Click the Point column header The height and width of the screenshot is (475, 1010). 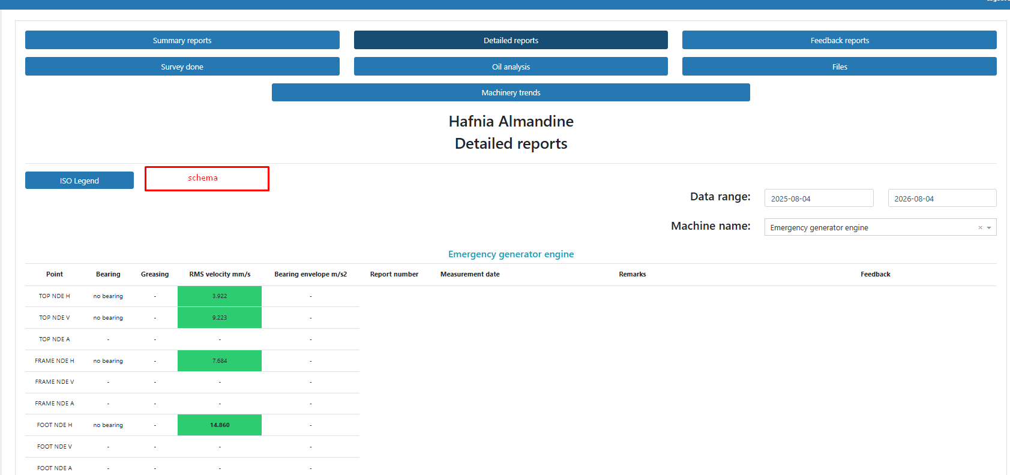click(55, 274)
